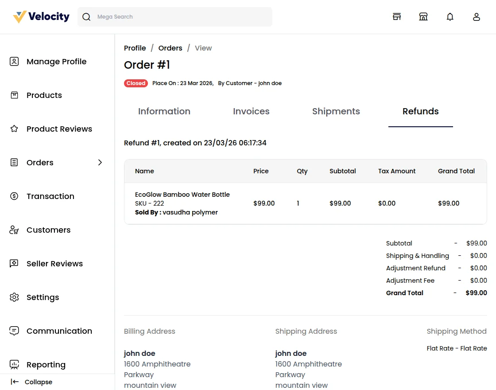
Task: Click the Closed status badge
Action: click(136, 83)
